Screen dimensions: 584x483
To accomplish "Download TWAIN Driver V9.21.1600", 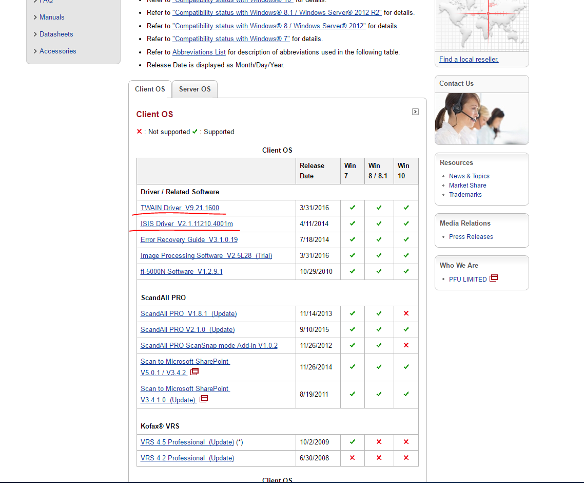I will pyautogui.click(x=180, y=208).
